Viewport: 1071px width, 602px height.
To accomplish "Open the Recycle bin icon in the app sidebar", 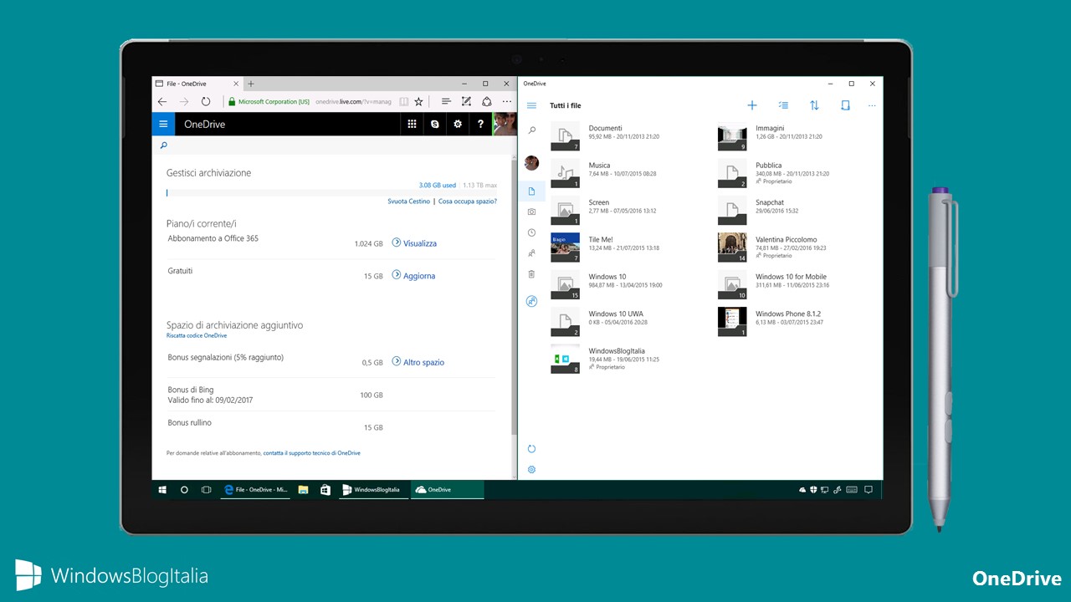I will [x=531, y=274].
